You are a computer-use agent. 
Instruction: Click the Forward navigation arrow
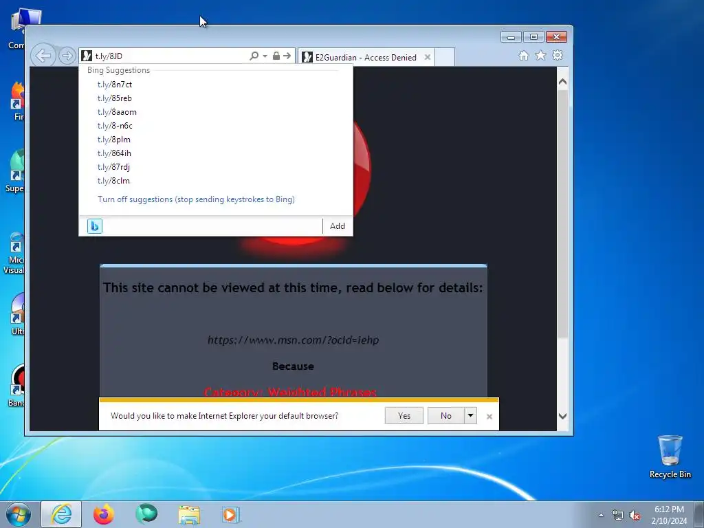point(67,56)
